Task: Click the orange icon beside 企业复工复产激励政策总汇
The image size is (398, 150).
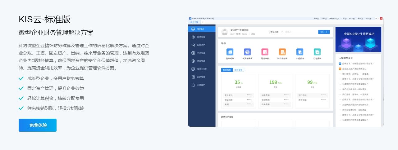Action: tap(340, 68)
